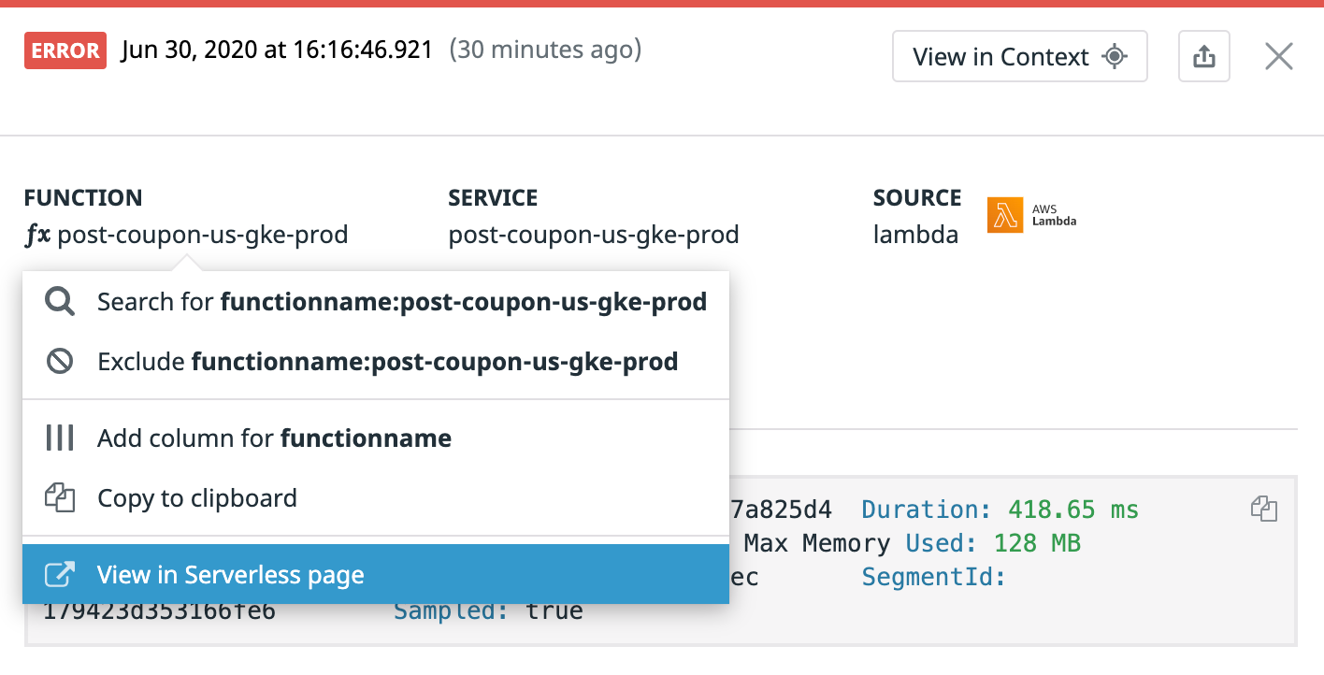Close the log detail panel
The image size is (1324, 675).
coord(1278,57)
